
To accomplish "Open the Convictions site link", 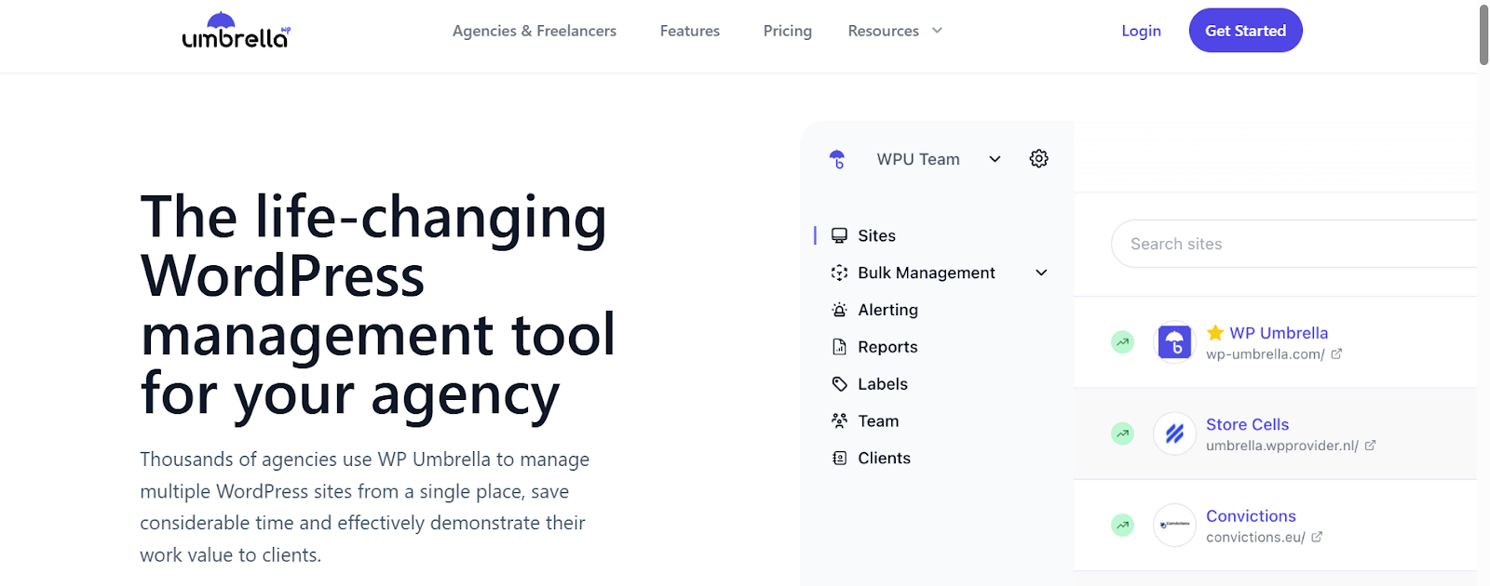I will [1251, 516].
